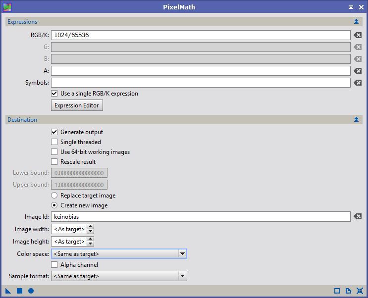Open the Browse Documentation page icon

pyautogui.click(x=348, y=291)
